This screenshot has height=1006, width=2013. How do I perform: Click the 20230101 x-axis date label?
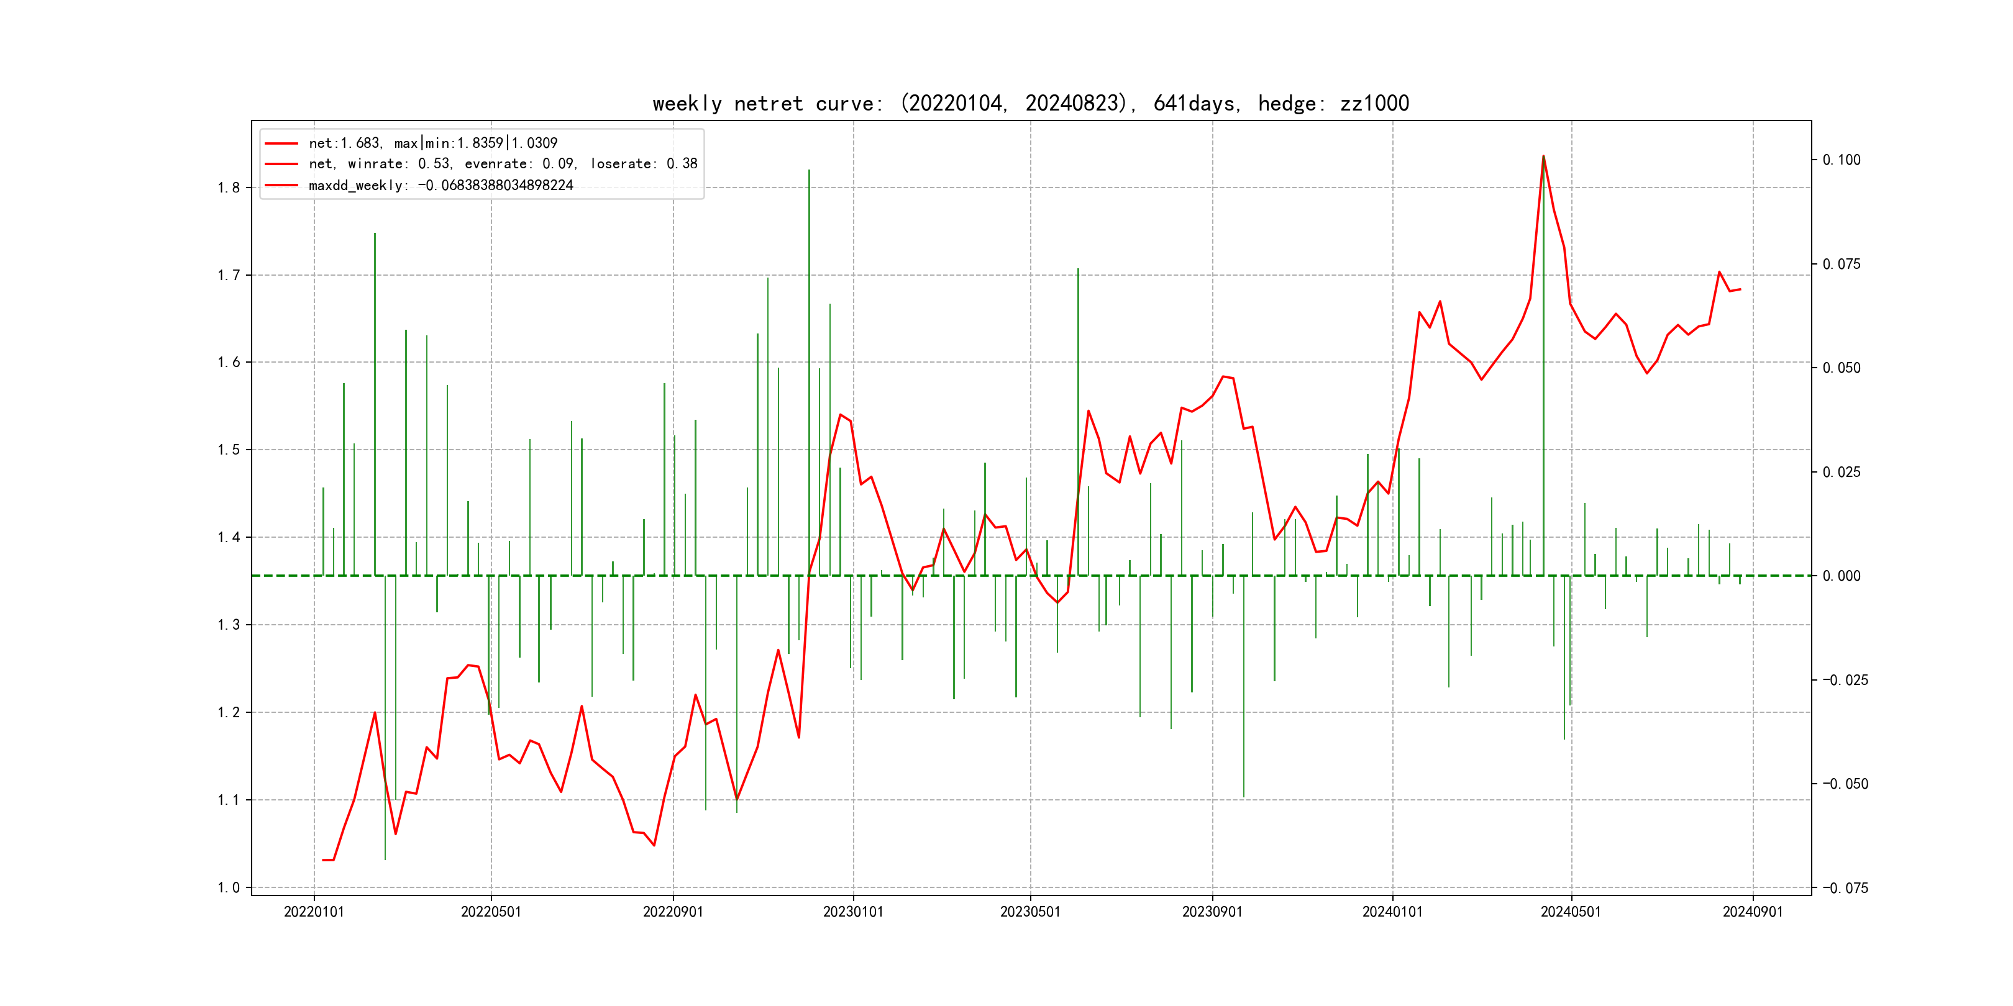pos(853,912)
